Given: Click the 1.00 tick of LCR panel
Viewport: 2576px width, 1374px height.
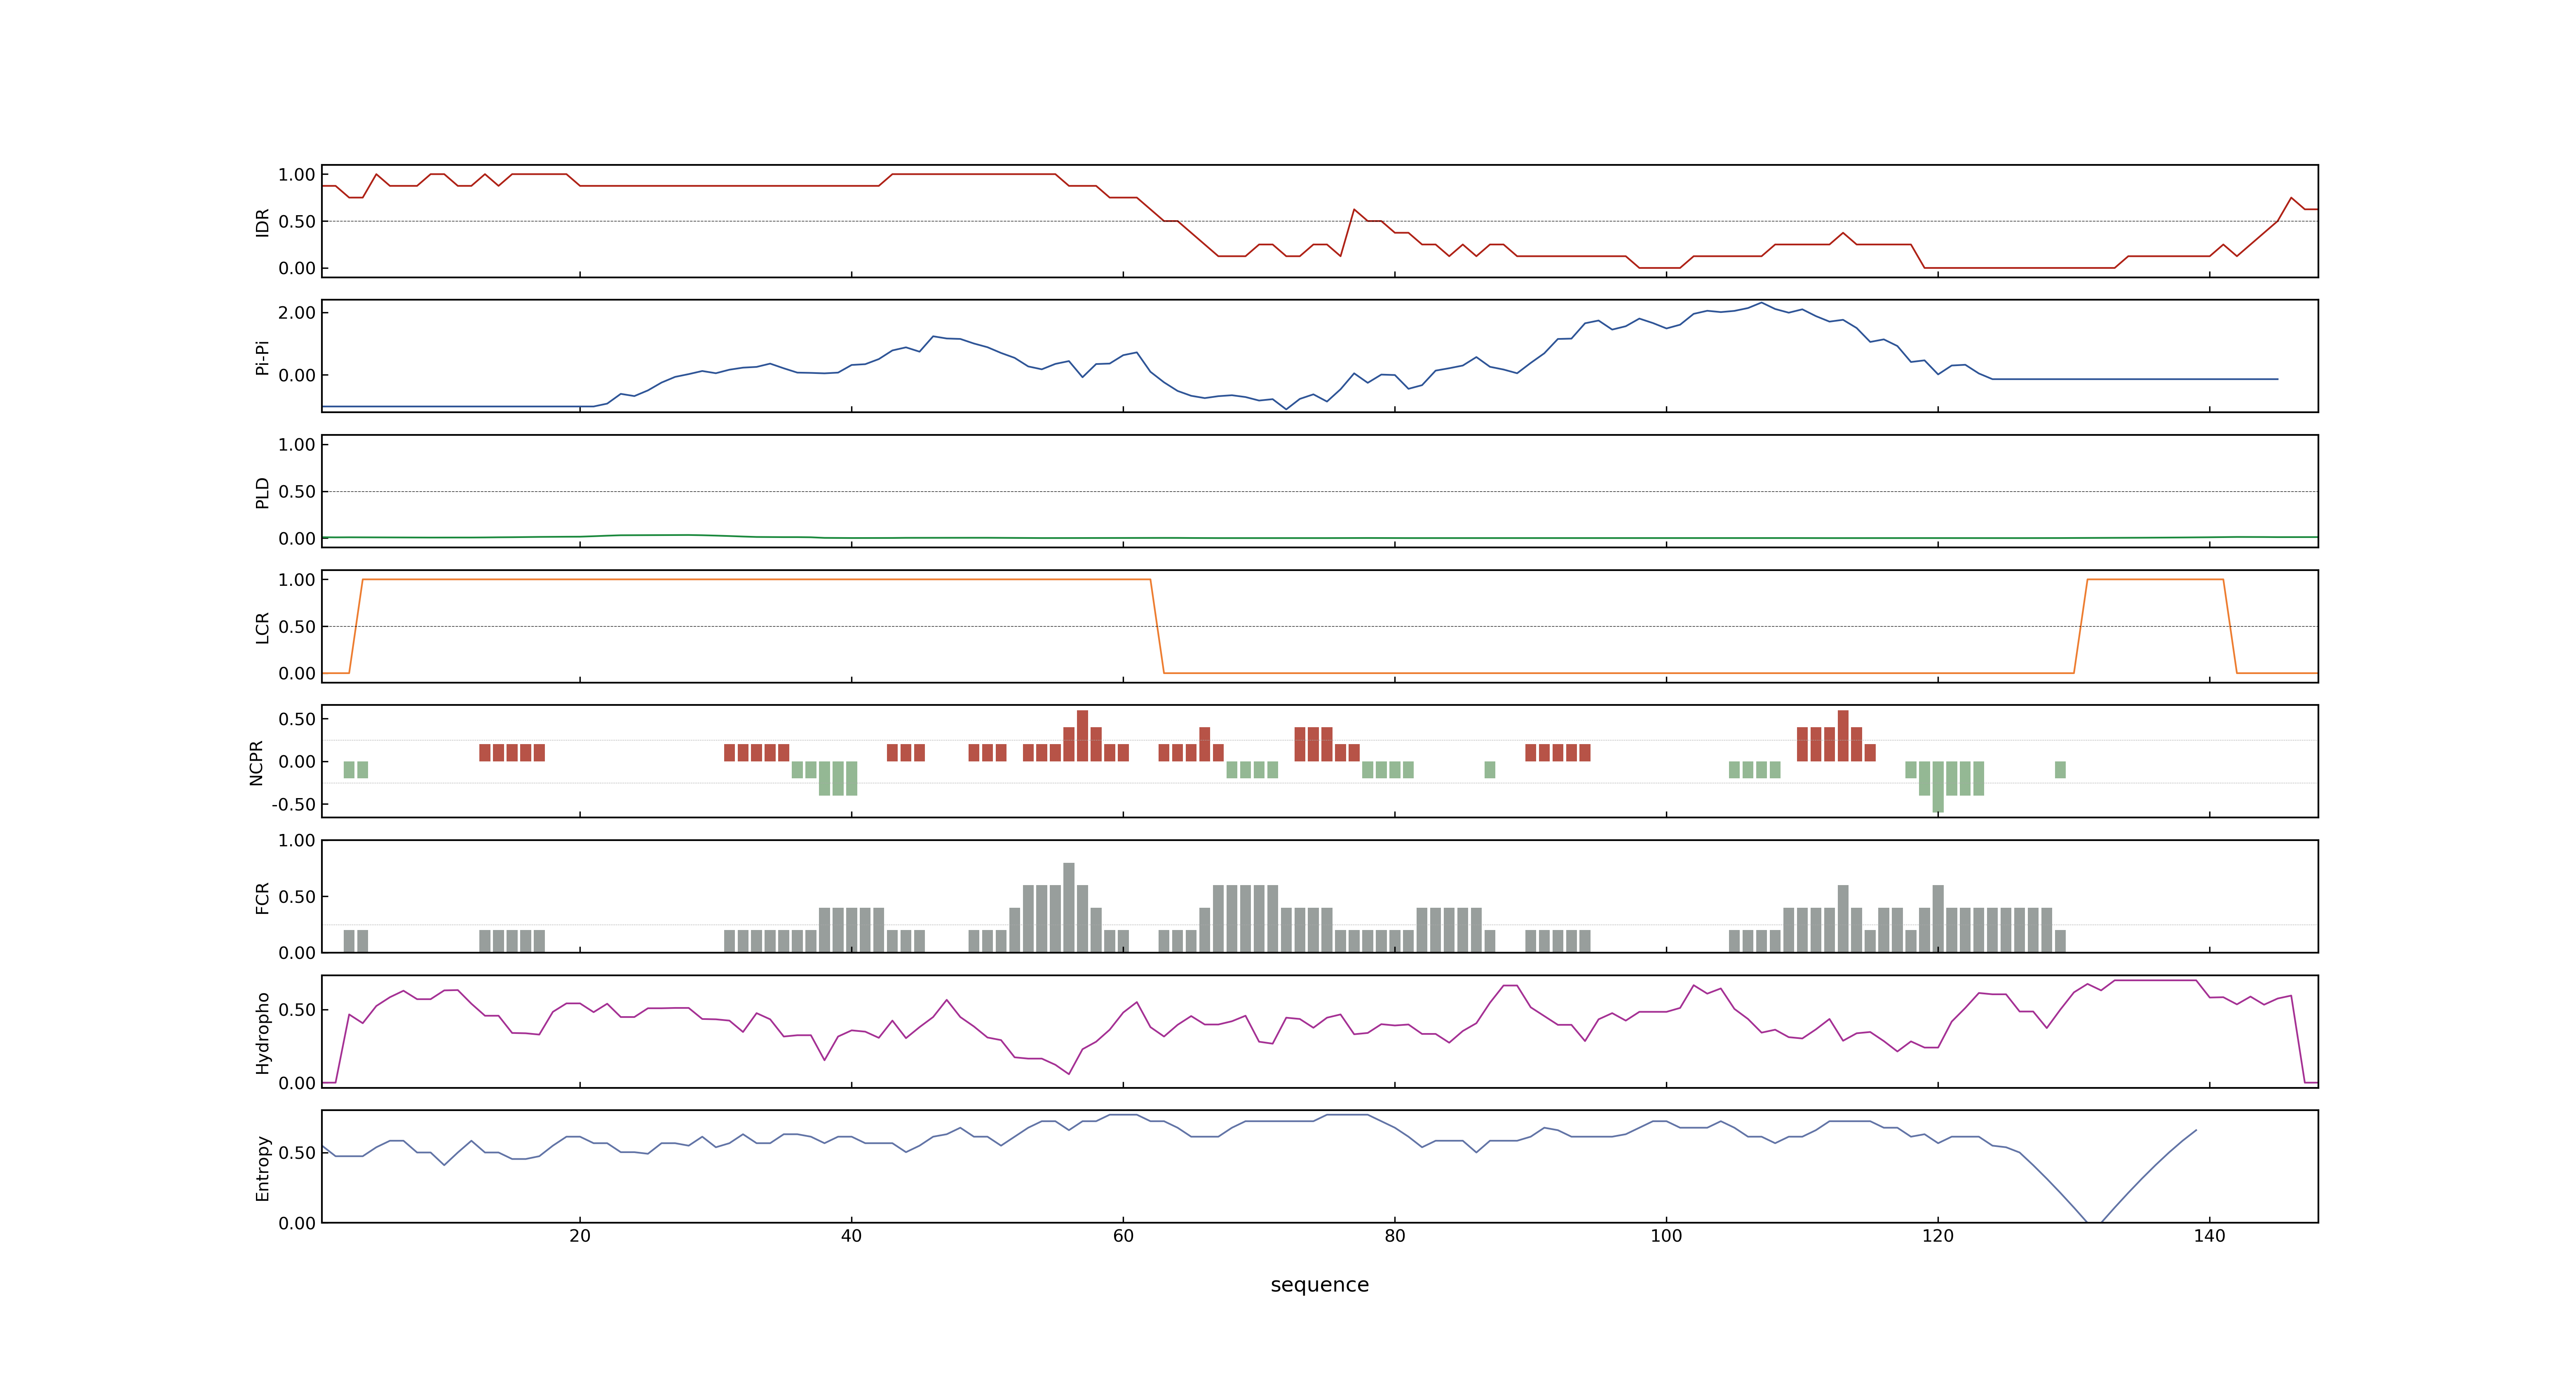Looking at the screenshot, I should coord(297,580).
